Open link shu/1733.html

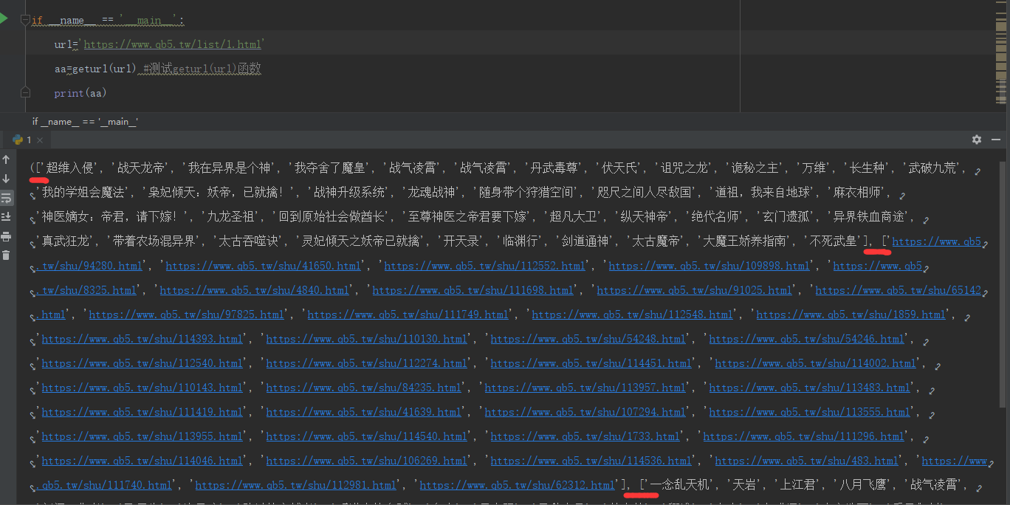[x=585, y=436]
